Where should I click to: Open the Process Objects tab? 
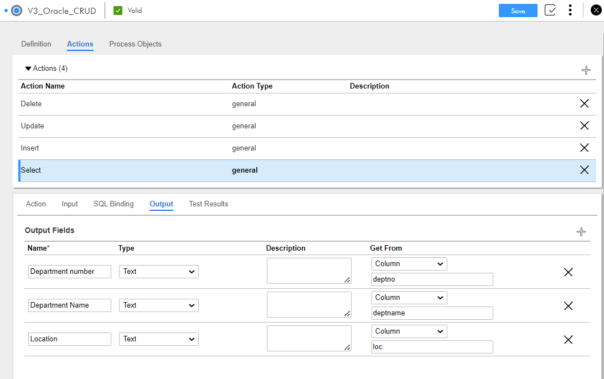pos(135,44)
